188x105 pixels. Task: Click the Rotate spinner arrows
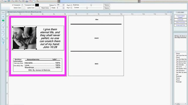[63, 8]
